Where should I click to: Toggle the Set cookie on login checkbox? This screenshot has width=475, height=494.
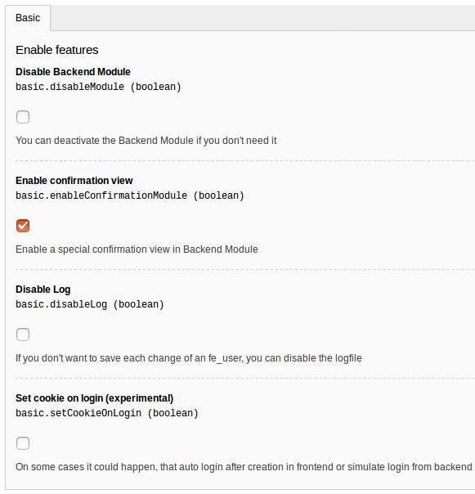pyautogui.click(x=23, y=443)
